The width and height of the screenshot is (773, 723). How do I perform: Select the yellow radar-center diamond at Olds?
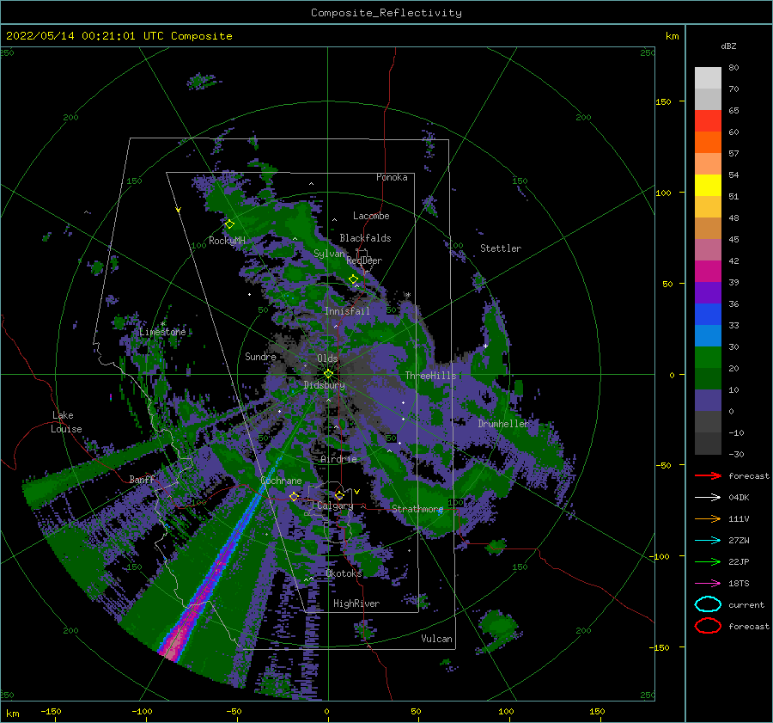click(x=328, y=374)
